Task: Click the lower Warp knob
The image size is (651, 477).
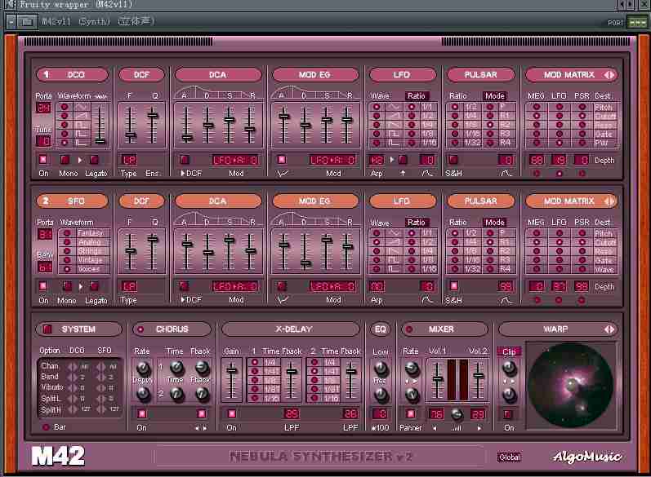Action: click(x=509, y=395)
